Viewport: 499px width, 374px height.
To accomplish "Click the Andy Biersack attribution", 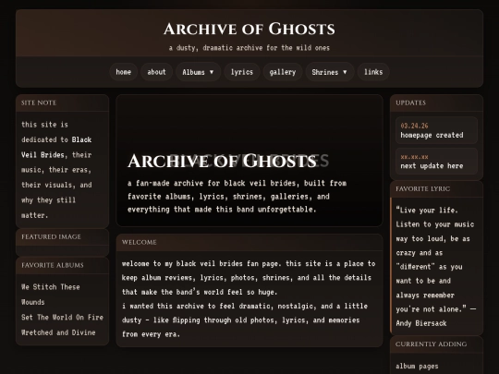I will point(421,323).
